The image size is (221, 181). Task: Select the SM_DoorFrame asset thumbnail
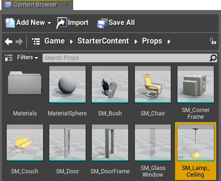[110, 142]
